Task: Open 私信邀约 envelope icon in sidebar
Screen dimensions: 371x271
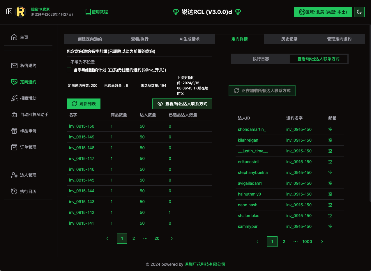Action: tap(14, 66)
